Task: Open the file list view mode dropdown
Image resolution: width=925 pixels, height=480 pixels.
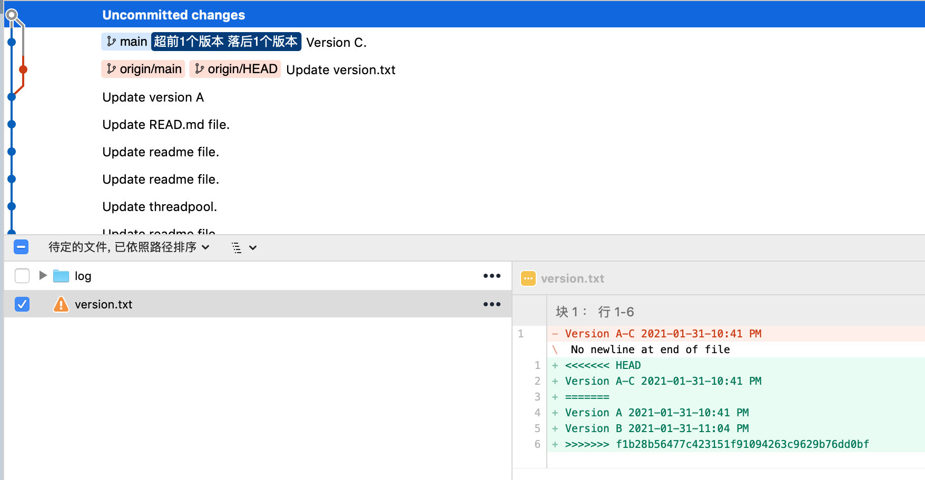Action: click(244, 247)
